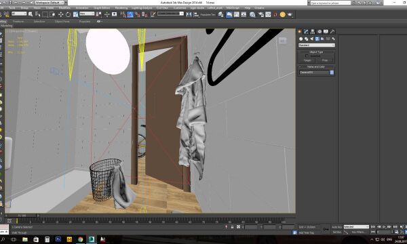Open the selection filter All dropdown
This screenshot has height=244, width=407.
pyautogui.click(x=19, y=14)
